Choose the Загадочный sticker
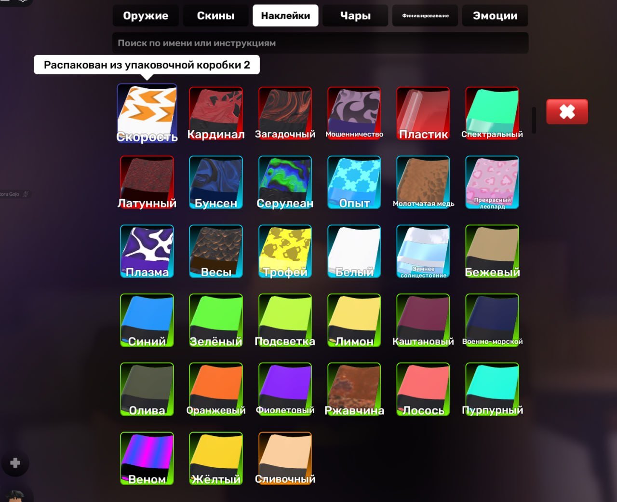 (285, 113)
